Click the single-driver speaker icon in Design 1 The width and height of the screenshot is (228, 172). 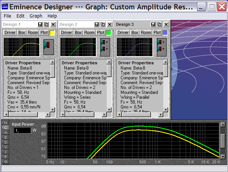click(49, 47)
